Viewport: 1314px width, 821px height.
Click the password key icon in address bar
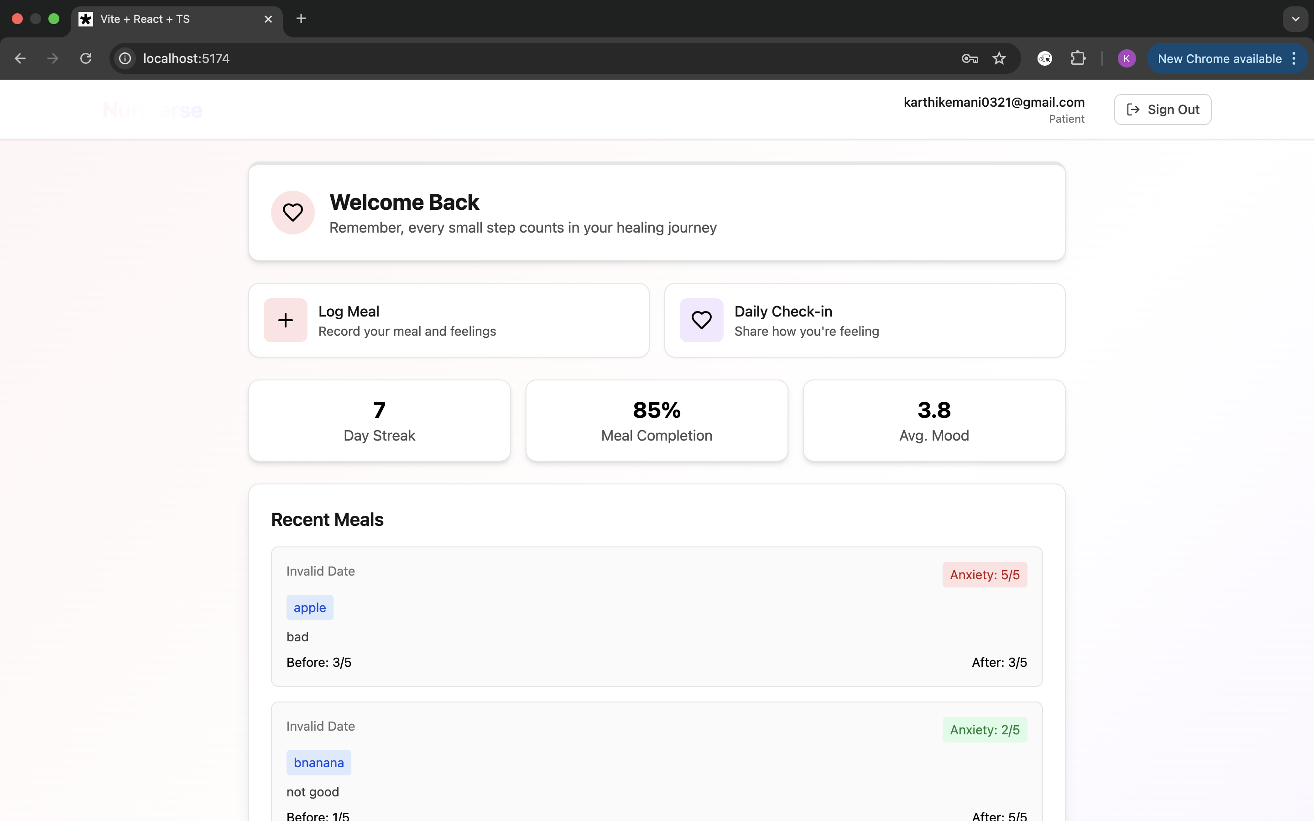pos(969,59)
